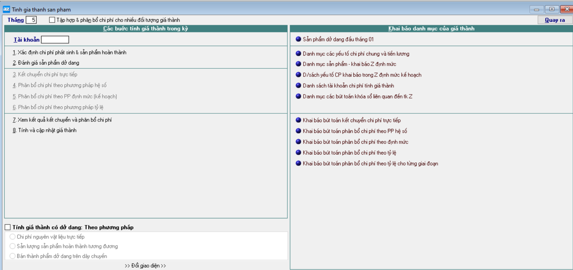Click bullet for phân bổ chi phí theo định mức
573x270 pixels.
coord(298,142)
